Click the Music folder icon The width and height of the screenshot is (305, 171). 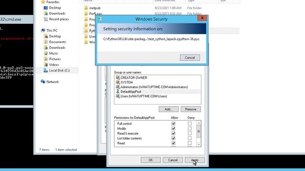(46, 53)
